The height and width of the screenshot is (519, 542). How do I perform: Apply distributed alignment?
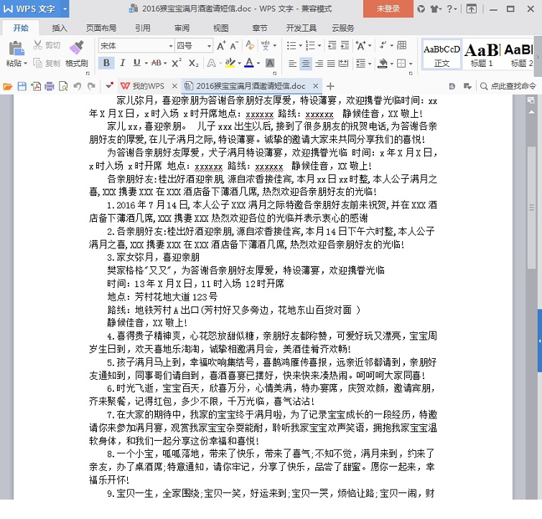[343, 64]
